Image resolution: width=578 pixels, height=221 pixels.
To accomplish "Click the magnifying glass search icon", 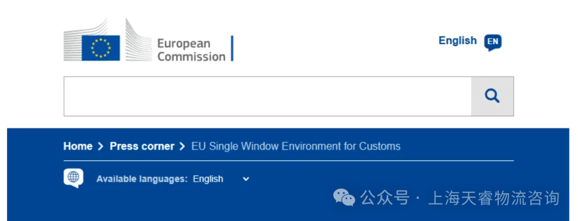I will coord(492,96).
